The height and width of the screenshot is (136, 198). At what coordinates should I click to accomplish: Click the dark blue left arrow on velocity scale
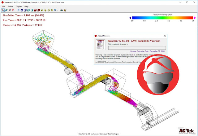click(x=130, y=18)
